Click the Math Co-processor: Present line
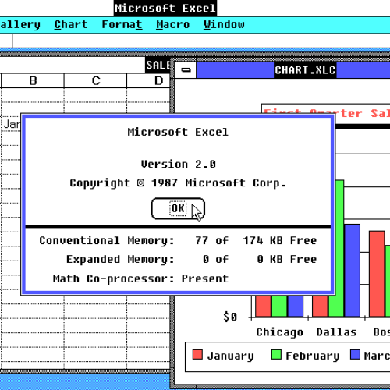This screenshot has height=390, width=390. pos(140,278)
